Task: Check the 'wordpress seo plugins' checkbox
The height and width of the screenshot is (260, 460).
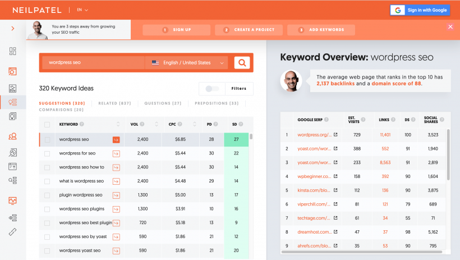Action: pyautogui.click(x=47, y=209)
